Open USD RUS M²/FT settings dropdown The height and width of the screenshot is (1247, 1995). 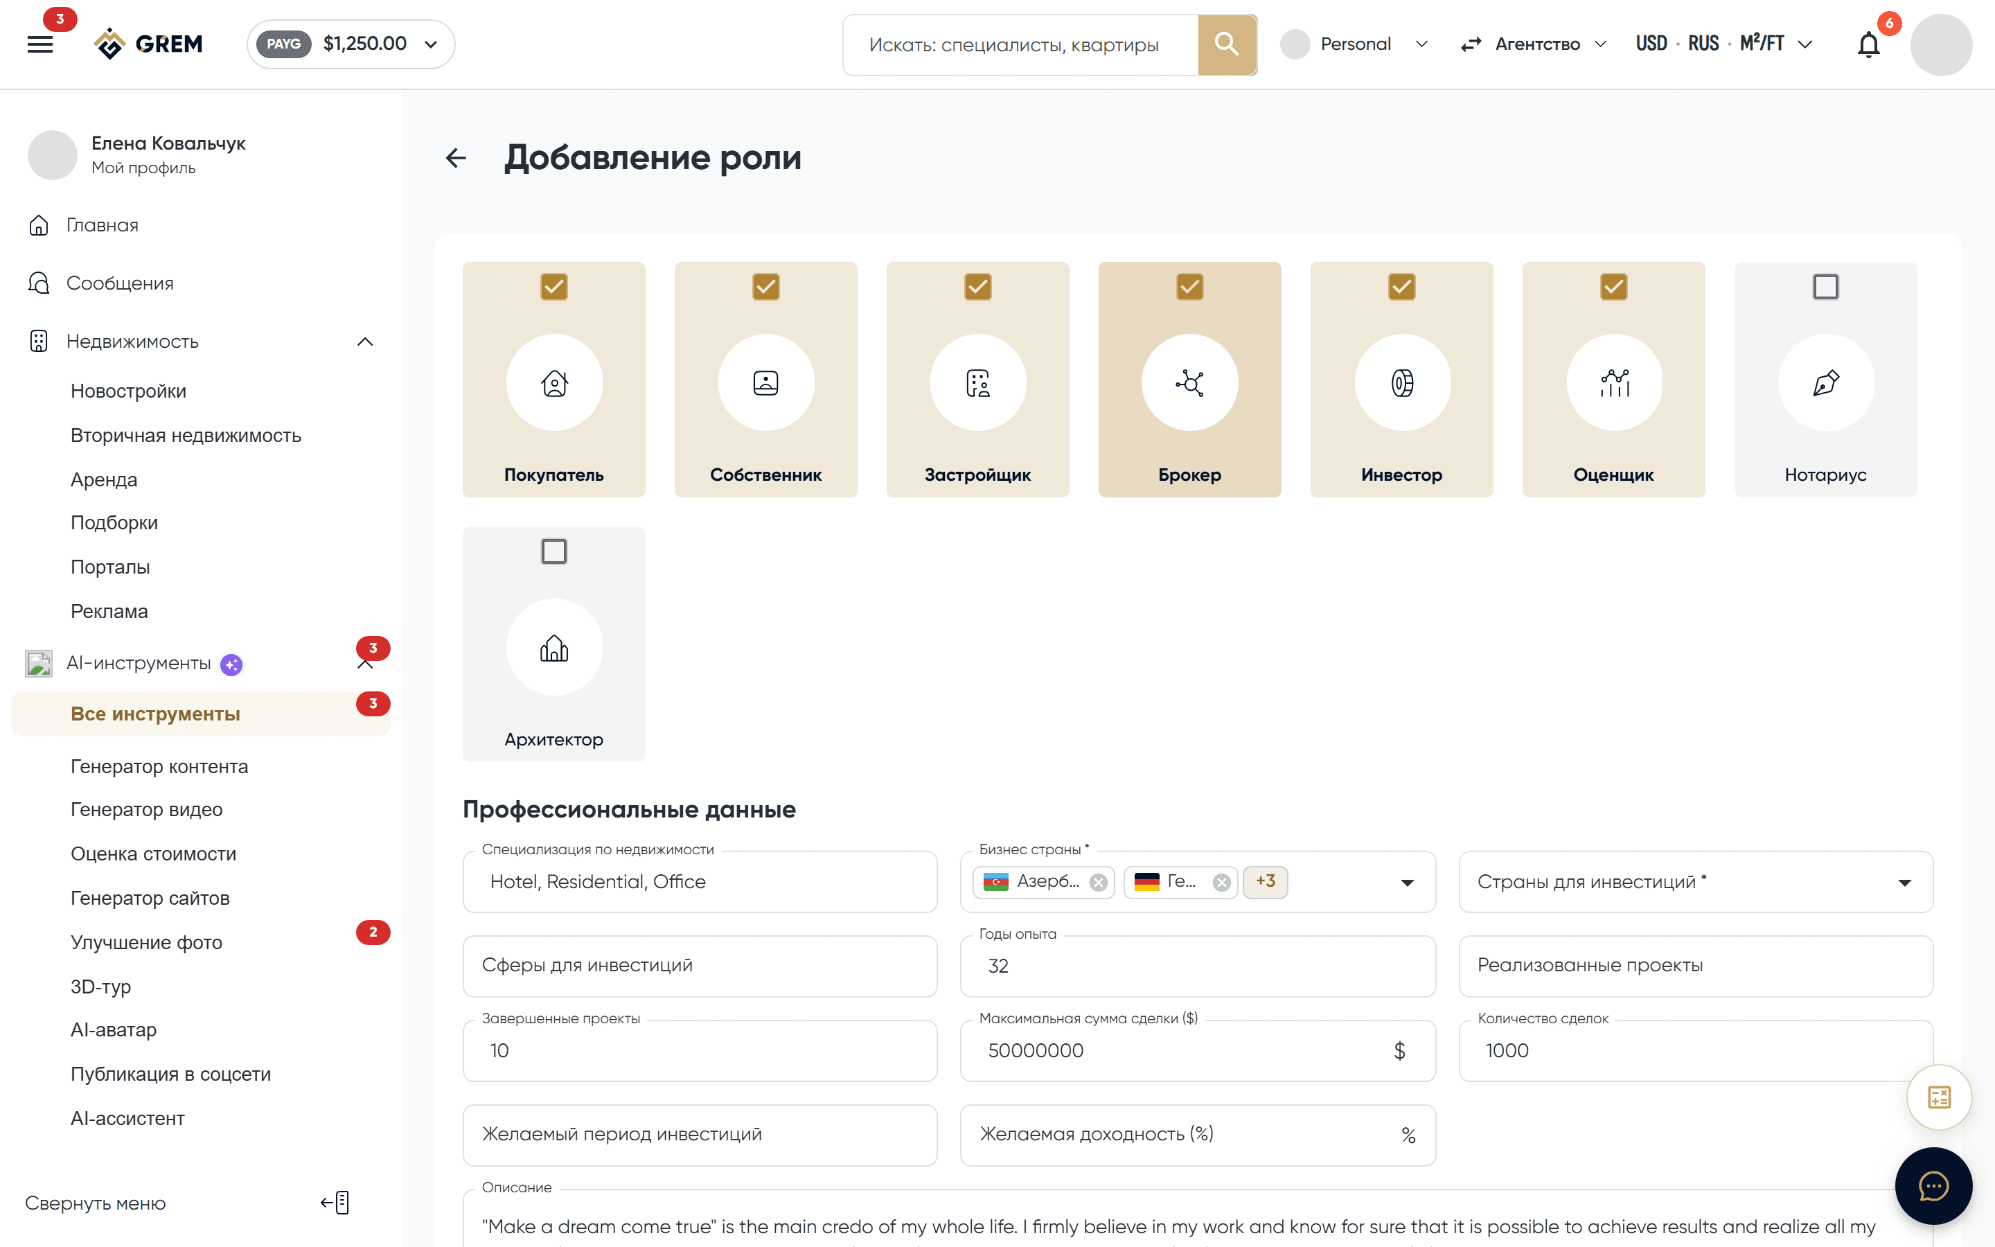click(1725, 44)
